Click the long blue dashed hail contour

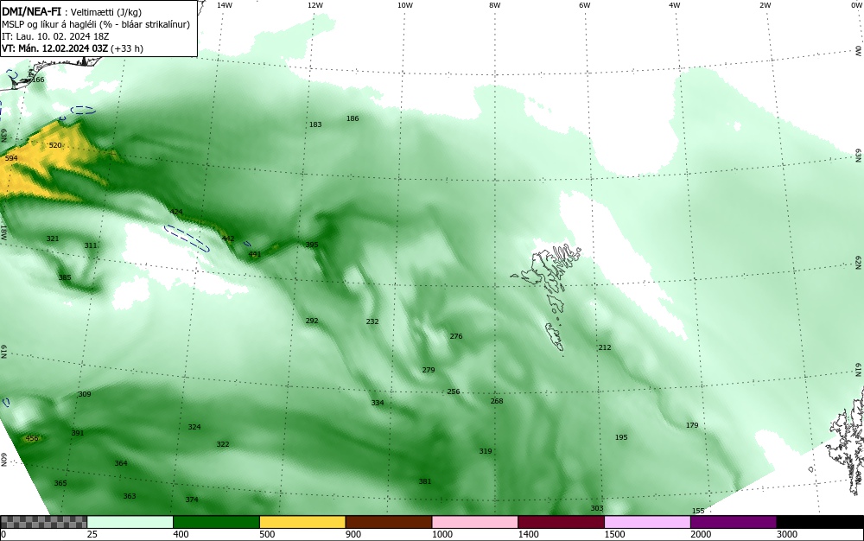click(x=187, y=239)
